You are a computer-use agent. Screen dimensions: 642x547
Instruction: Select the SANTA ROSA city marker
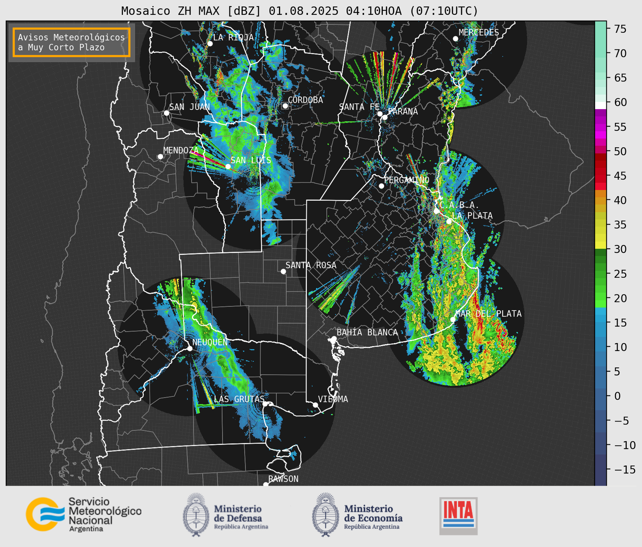tap(283, 271)
